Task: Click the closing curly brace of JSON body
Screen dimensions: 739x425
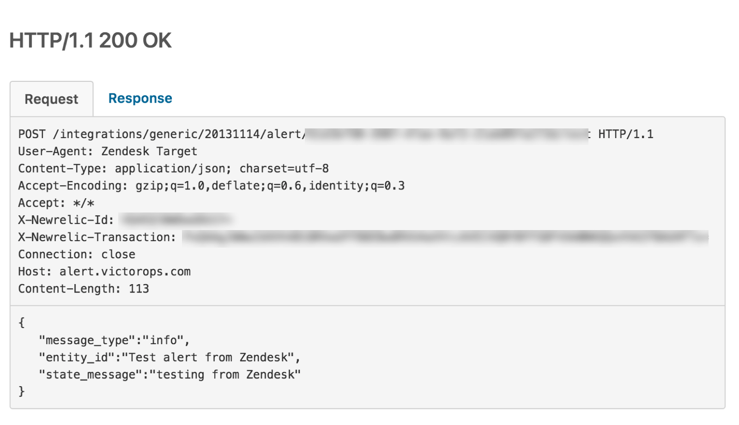Action: 21,392
